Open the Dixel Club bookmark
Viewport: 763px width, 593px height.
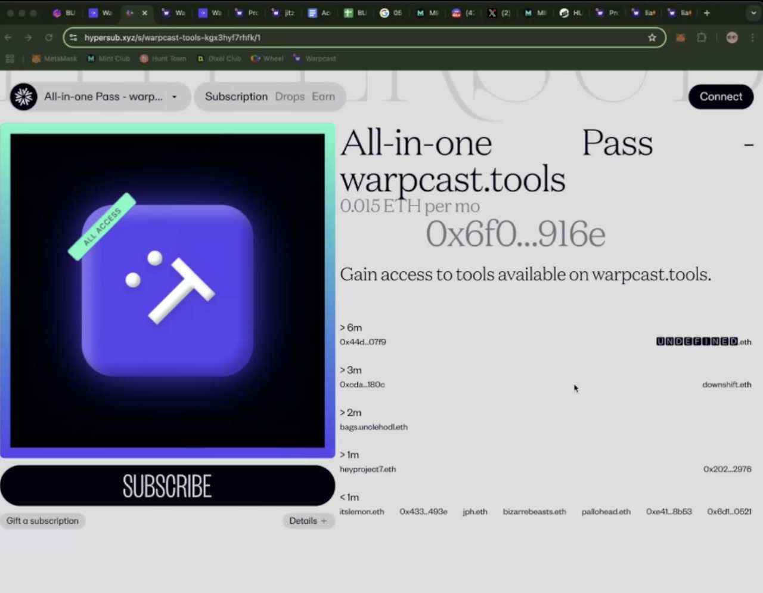pyautogui.click(x=219, y=58)
